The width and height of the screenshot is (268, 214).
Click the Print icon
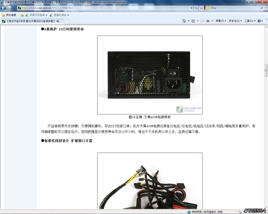[208, 21]
